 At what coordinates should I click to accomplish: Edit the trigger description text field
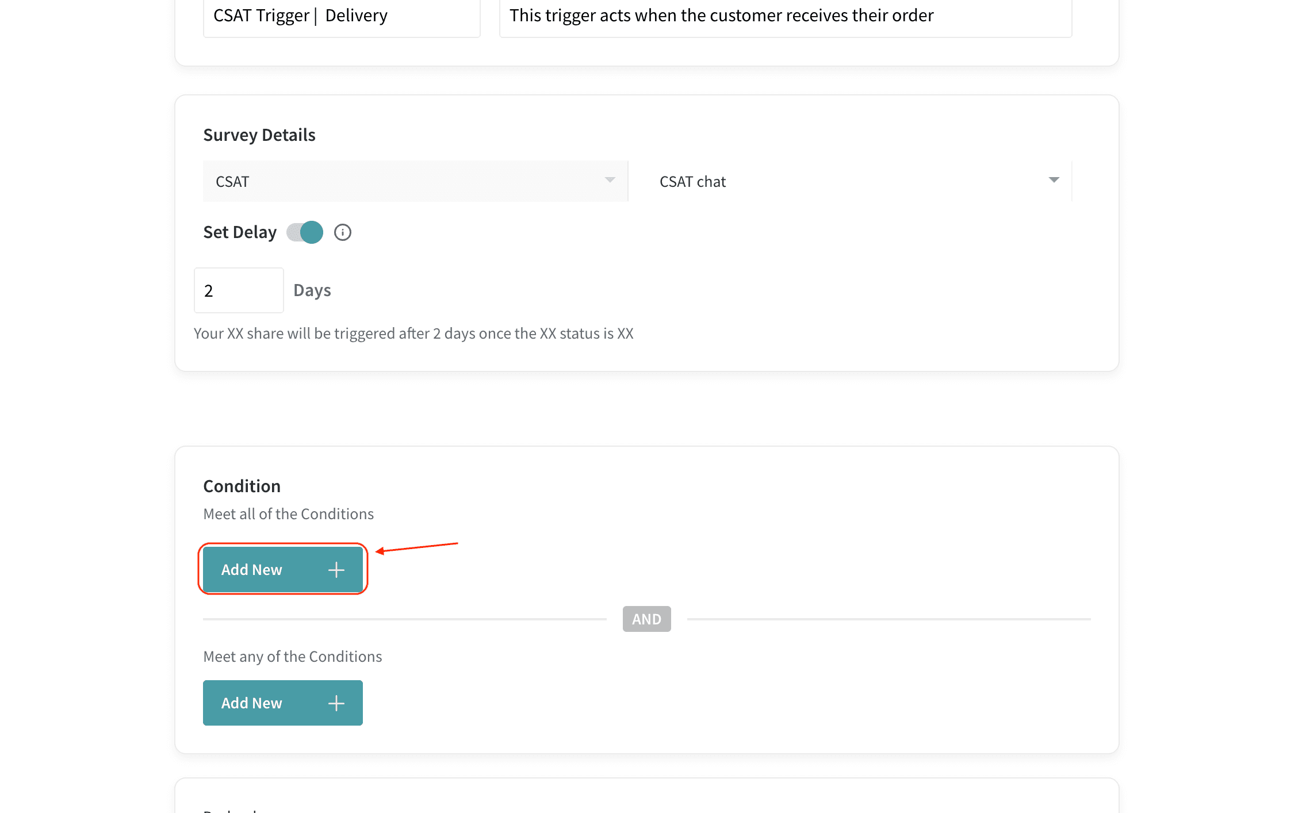click(785, 16)
